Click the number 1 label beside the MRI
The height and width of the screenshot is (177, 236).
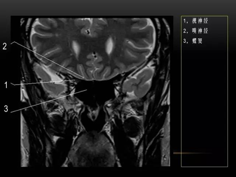pos(6,85)
